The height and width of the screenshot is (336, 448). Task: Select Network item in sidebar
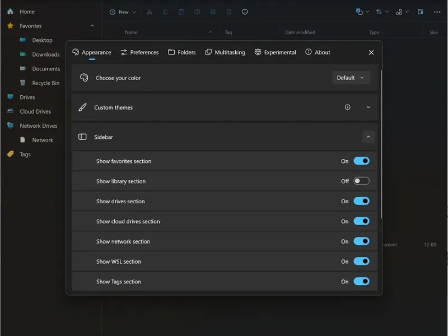pos(43,140)
